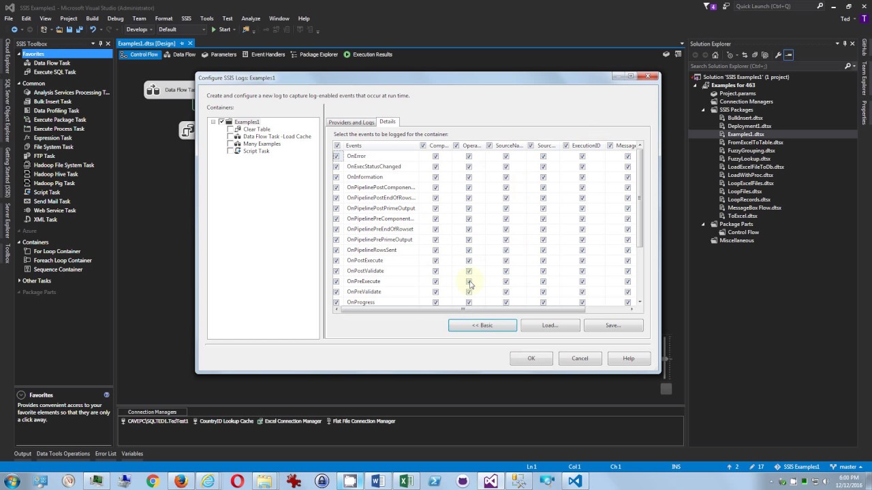This screenshot has height=490, width=872.
Task: Collapse SSIS Packages node in Solution Explorer
Action: pyautogui.click(x=704, y=110)
